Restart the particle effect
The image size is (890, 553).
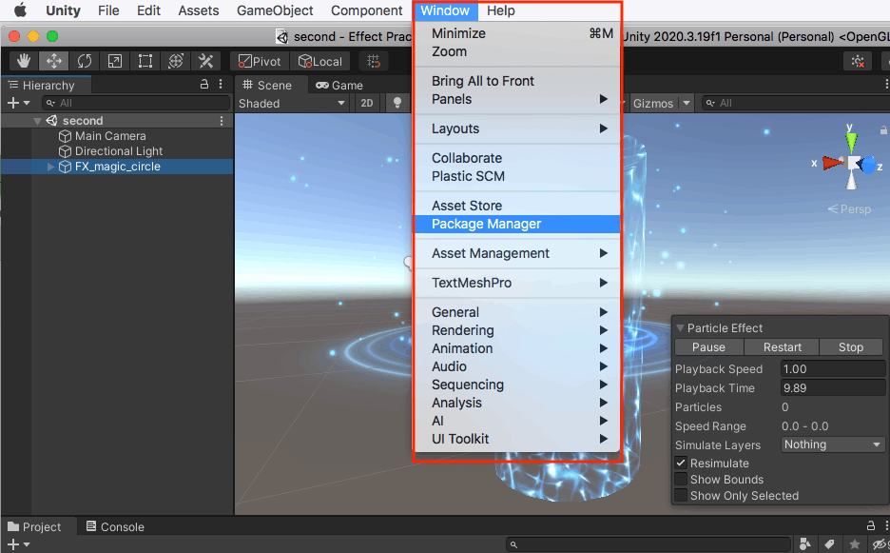(x=782, y=346)
